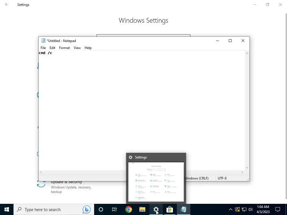Click the Update & Security sync icon
Image resolution: width=287 pixels, height=215 pixels.
coord(41,184)
